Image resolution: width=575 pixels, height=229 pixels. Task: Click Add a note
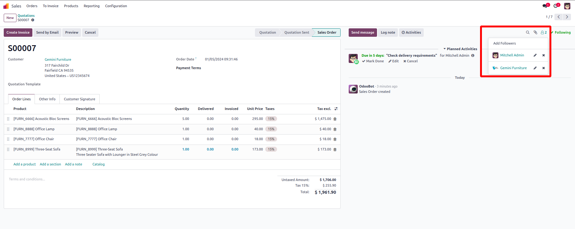click(73, 164)
